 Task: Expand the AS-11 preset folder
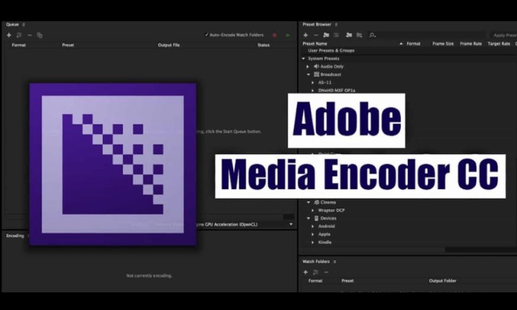(313, 83)
